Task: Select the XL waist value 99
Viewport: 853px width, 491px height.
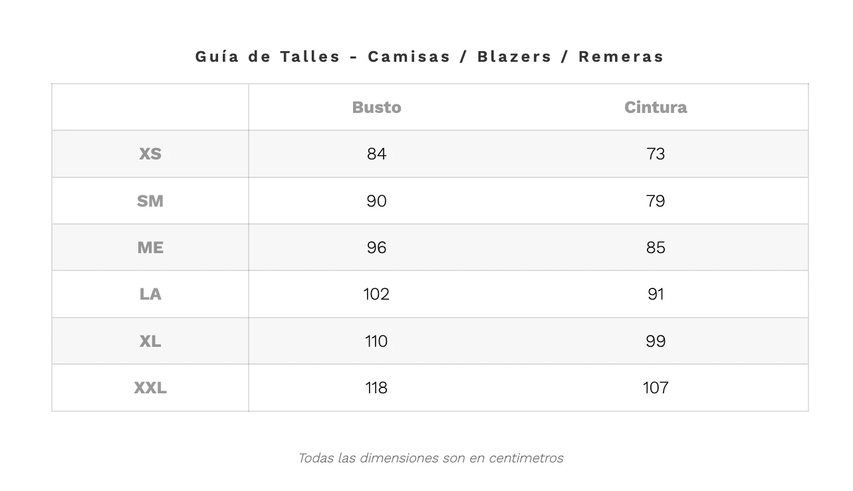Action: click(x=656, y=341)
